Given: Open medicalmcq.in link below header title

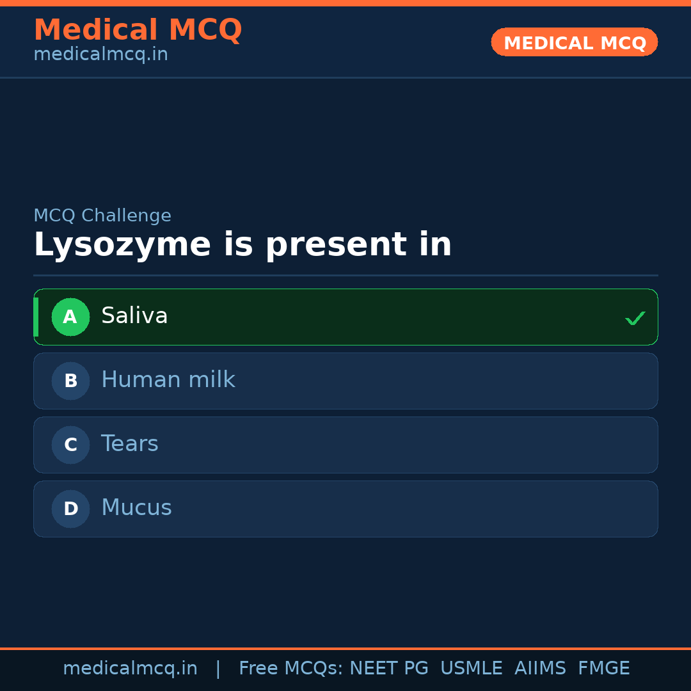Looking at the screenshot, I should point(100,55).
